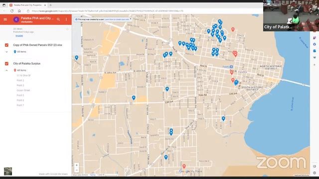
Task: Expand the PHA Owned Parcels items list
Action: coord(6,52)
